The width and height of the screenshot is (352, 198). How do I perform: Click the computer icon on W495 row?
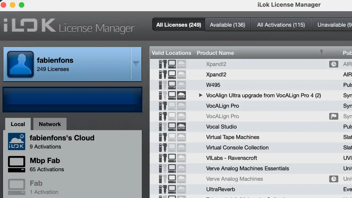(172, 85)
